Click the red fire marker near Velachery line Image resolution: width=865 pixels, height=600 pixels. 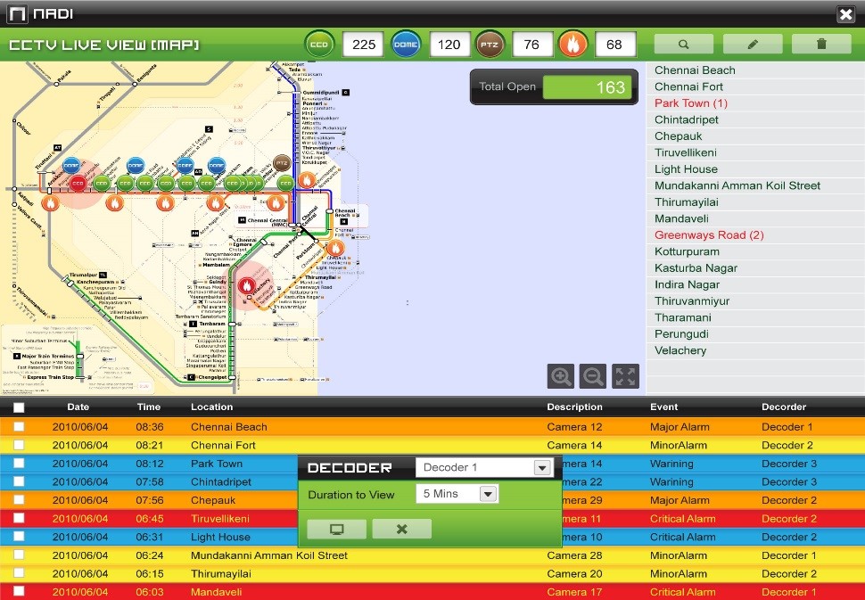coord(246,285)
